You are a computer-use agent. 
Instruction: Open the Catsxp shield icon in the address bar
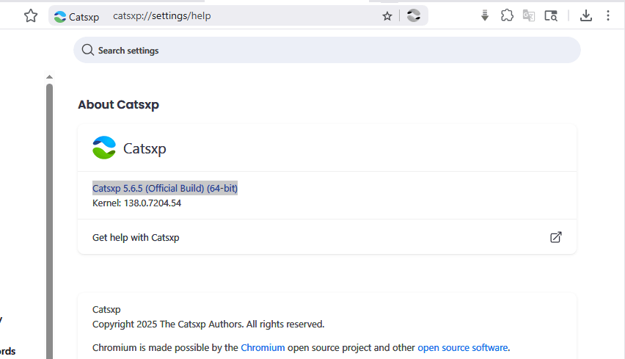pyautogui.click(x=414, y=16)
